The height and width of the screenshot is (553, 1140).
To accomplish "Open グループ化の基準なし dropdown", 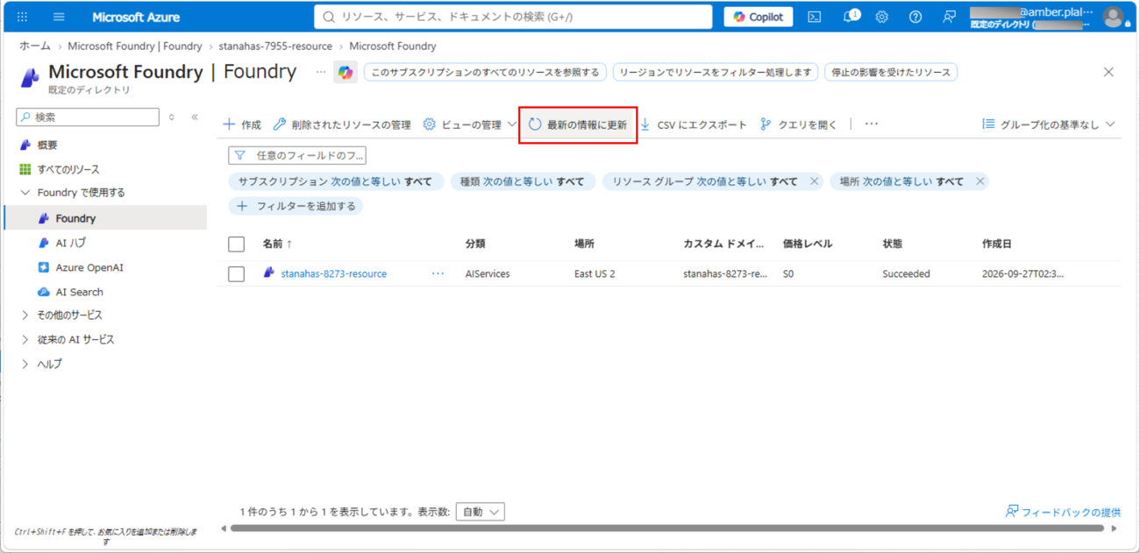I will click(1049, 124).
